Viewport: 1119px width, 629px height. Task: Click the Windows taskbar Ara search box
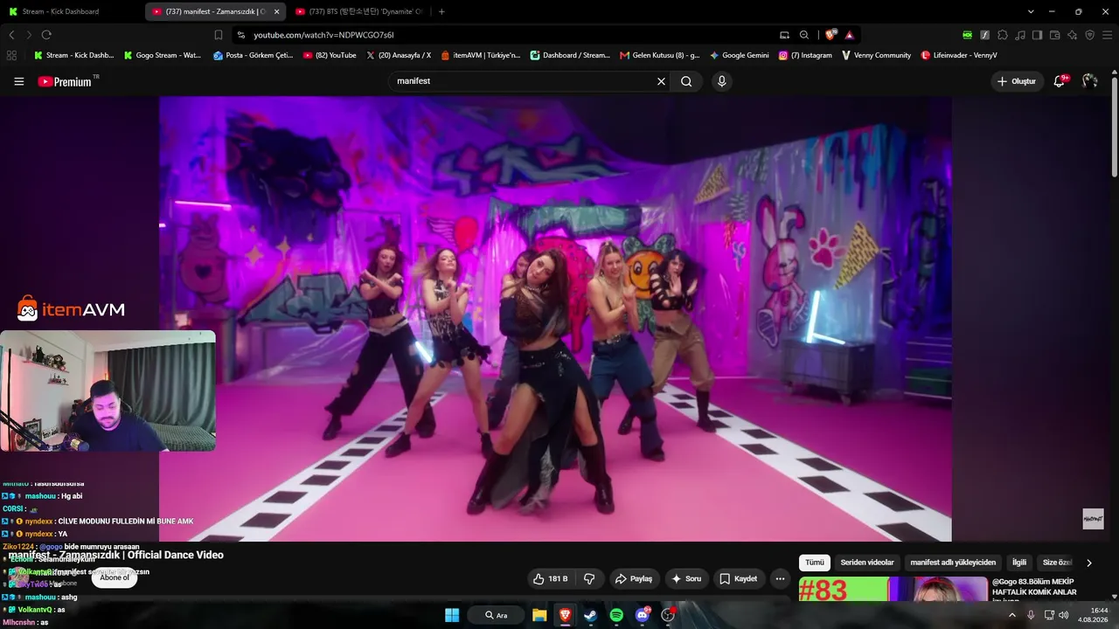click(496, 615)
